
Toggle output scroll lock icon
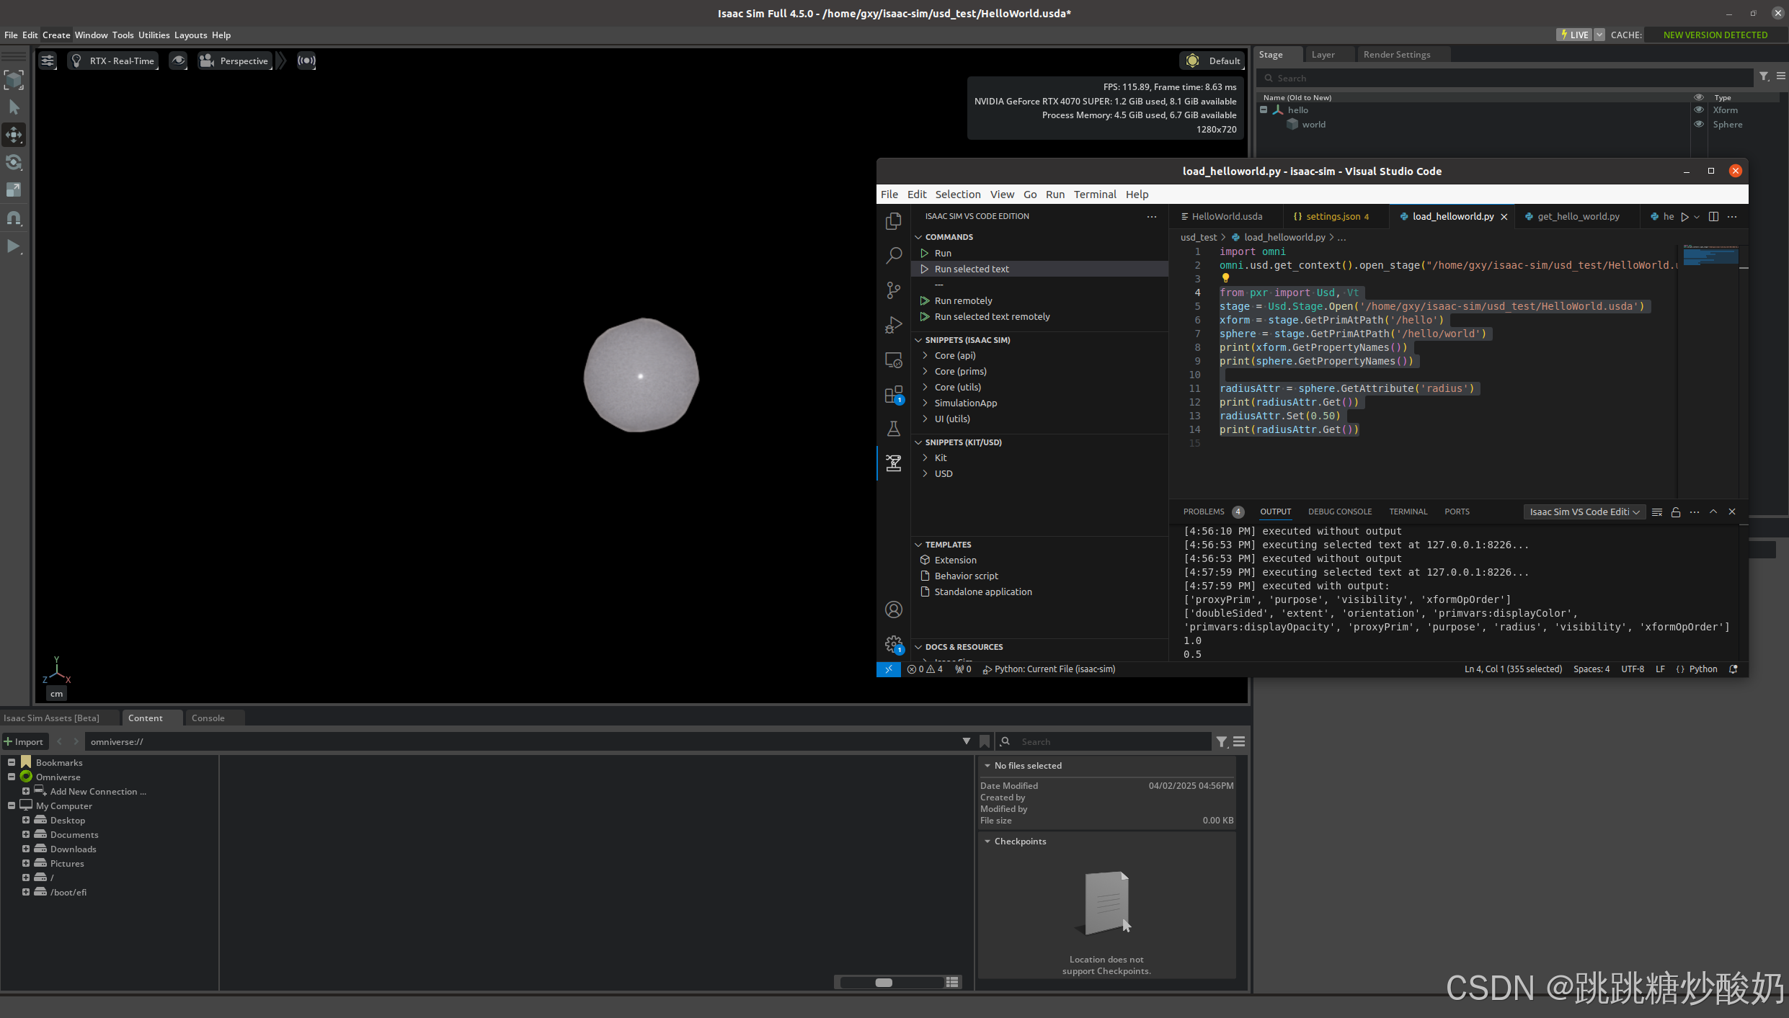1675,512
